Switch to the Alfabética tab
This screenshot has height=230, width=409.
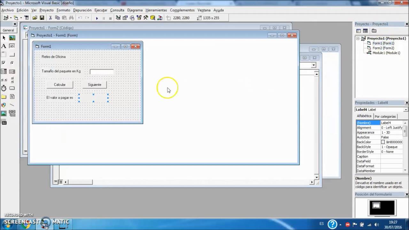pyautogui.click(x=364, y=116)
